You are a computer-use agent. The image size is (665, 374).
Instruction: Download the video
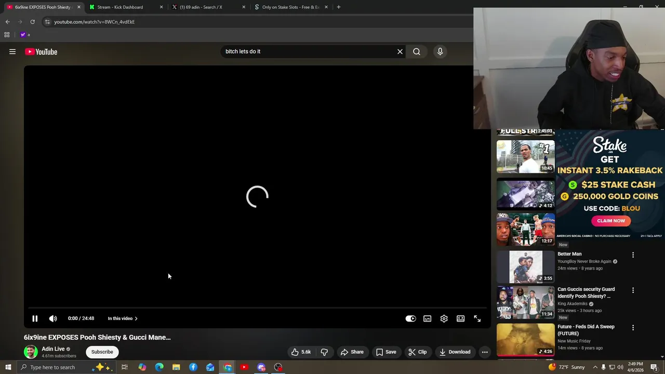455,352
